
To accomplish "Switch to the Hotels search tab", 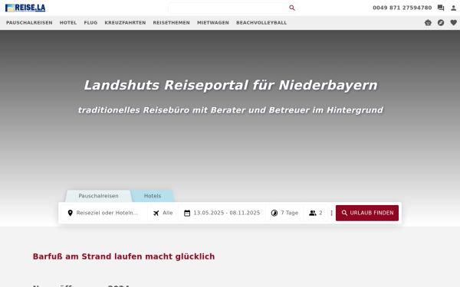I will tap(153, 196).
